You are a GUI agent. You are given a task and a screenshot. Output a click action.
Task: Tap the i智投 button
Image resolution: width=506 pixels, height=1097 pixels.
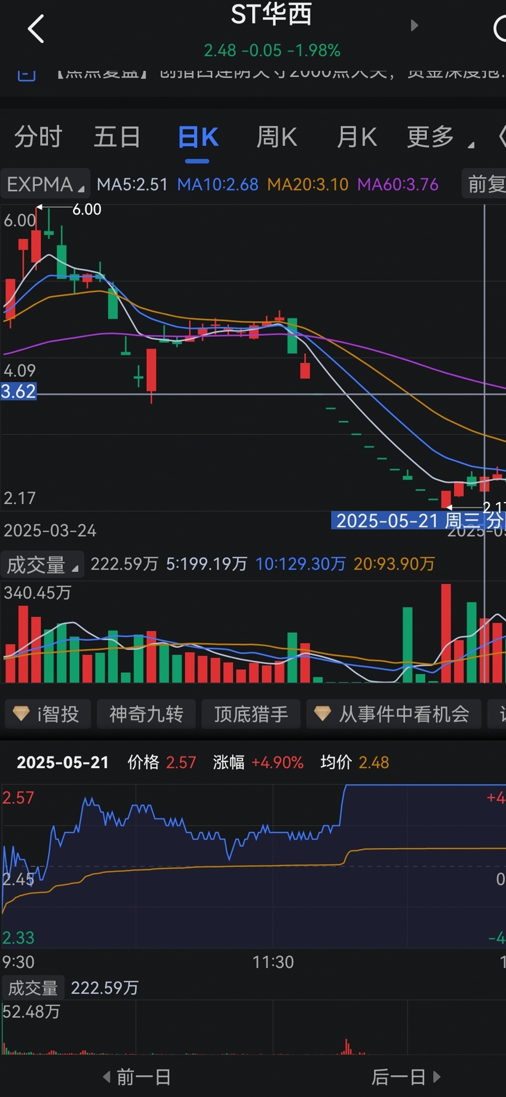coord(48,714)
